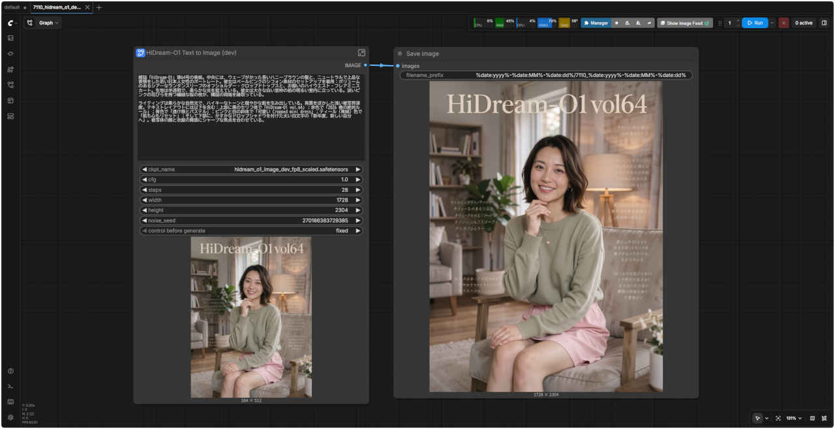
Task: Open the ckpt_name model selector
Action: pos(251,169)
